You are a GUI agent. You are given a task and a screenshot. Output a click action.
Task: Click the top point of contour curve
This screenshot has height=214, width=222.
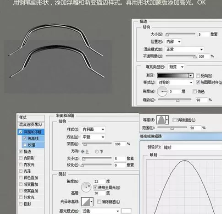coord(185,160)
